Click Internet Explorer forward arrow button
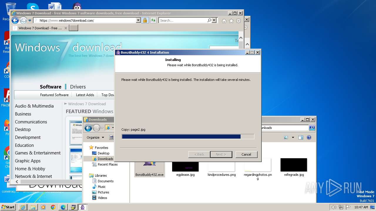 [x=23, y=20]
